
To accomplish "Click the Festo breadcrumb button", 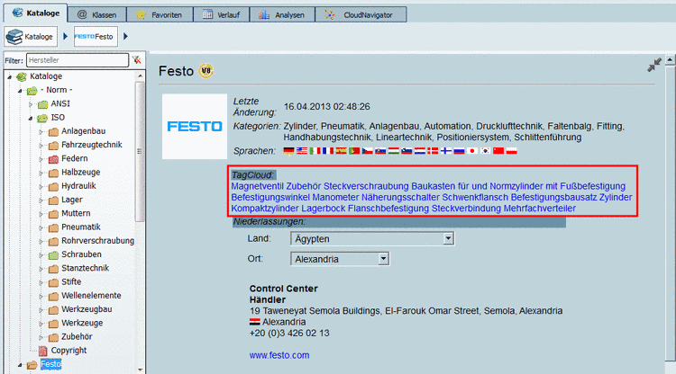I will [96, 37].
